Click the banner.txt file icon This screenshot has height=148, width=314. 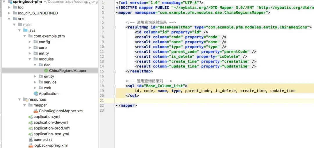point(31,140)
